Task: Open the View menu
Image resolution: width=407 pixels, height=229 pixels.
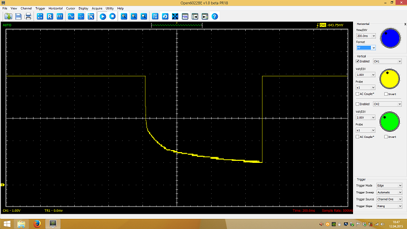Action: [x=14, y=8]
